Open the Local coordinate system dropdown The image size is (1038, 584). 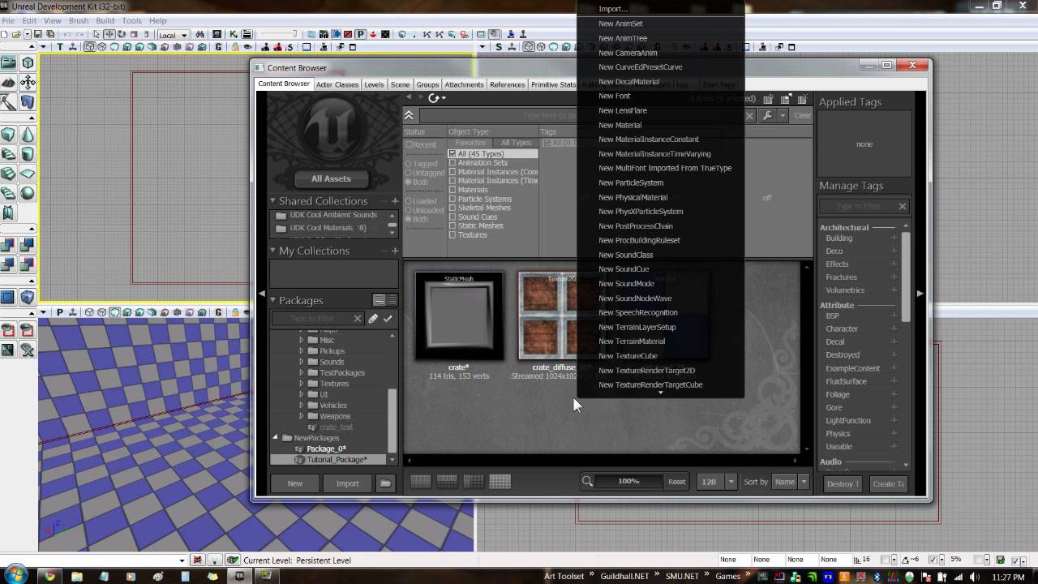(x=173, y=35)
